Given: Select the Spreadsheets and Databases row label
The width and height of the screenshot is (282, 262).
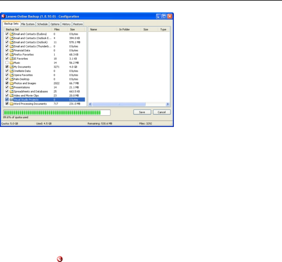Looking at the screenshot, I should [31, 91].
